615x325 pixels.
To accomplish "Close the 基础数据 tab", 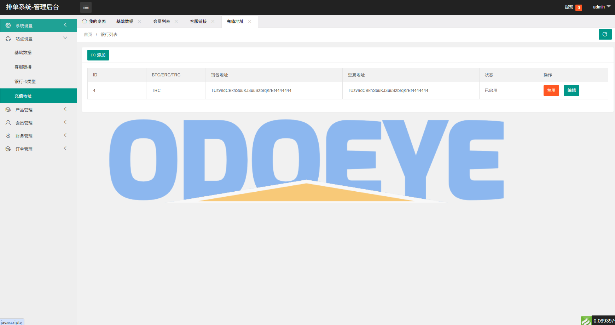I will 139,22.
